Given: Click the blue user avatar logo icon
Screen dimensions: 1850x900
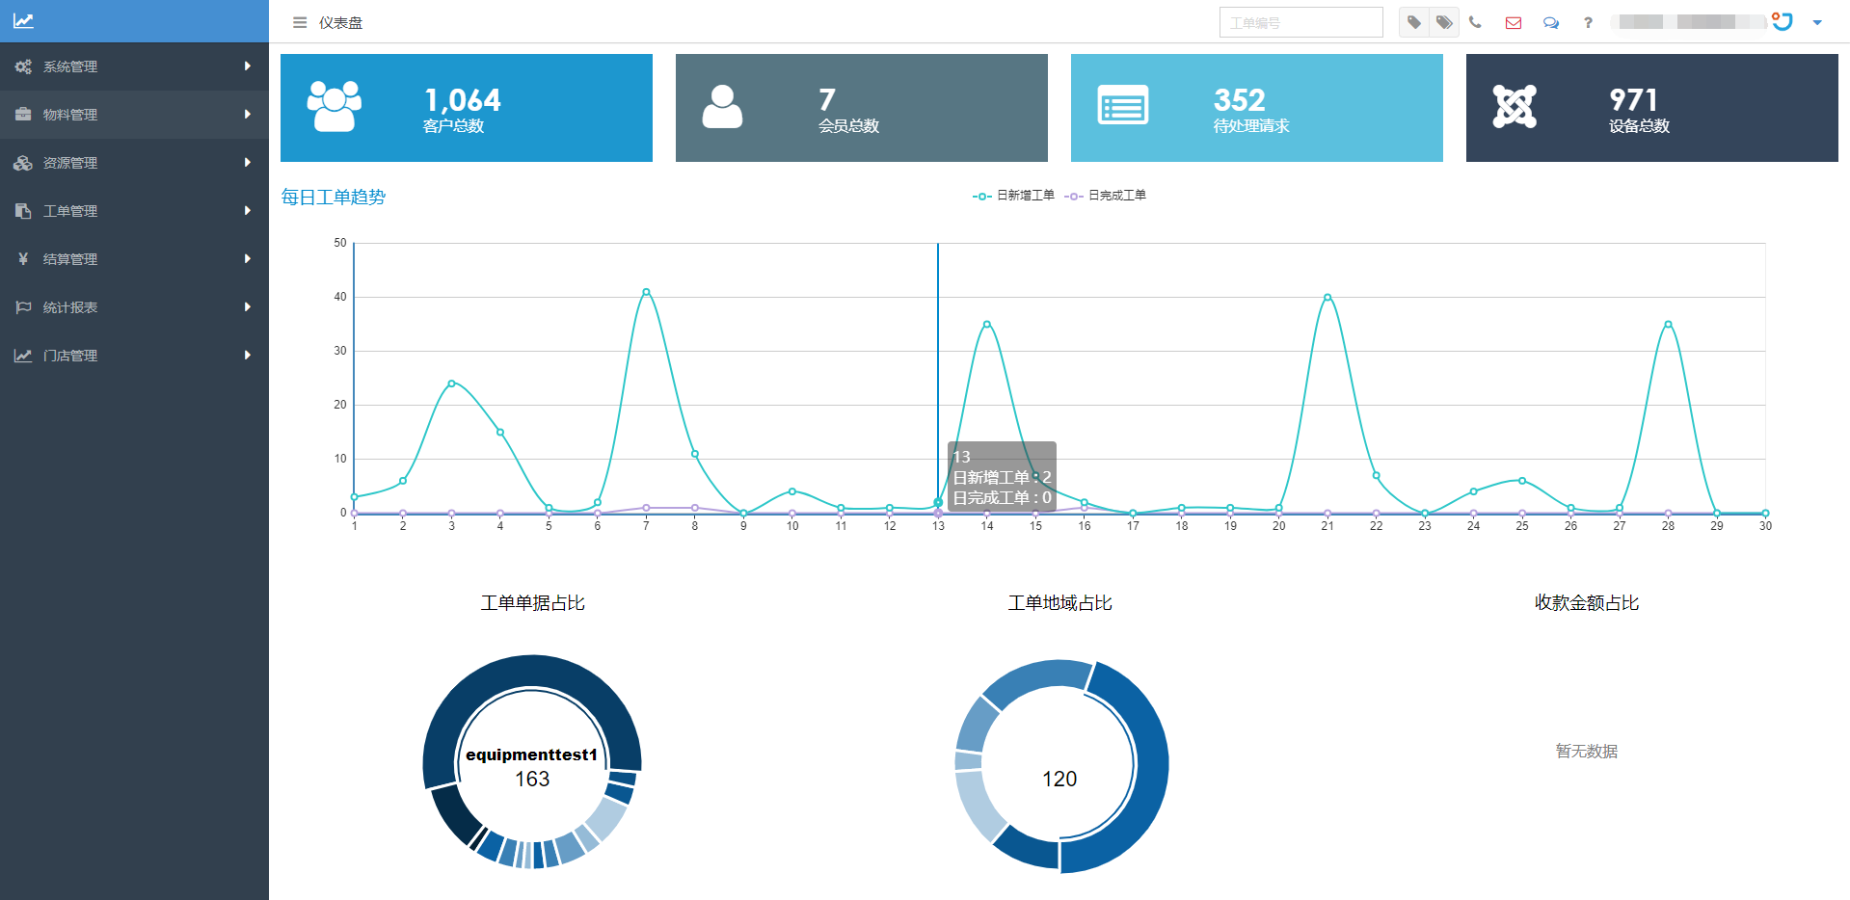Looking at the screenshot, I should coord(1783,21).
